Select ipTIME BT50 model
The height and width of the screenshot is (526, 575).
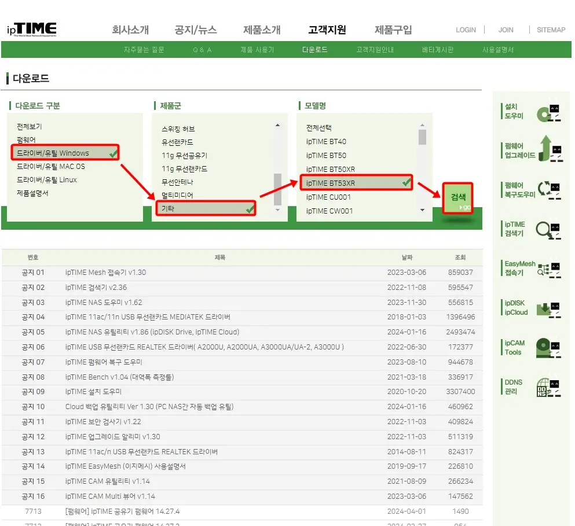(326, 156)
